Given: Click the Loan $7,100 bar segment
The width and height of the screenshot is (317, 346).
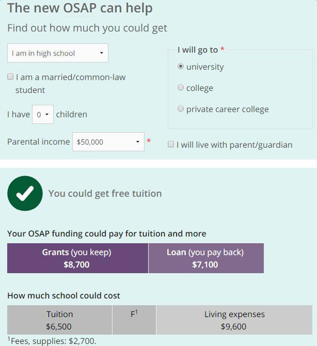Looking at the screenshot, I should pos(205,258).
